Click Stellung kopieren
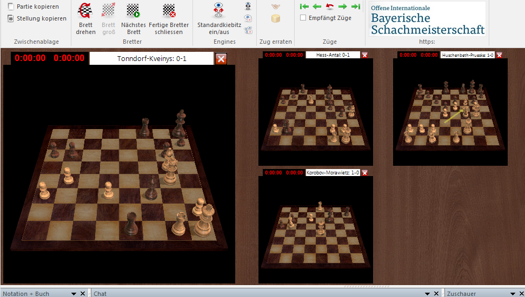This screenshot has height=297, width=525. pos(11,18)
